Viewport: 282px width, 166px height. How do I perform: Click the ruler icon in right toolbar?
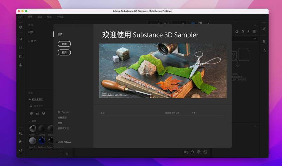[x=264, y=29]
